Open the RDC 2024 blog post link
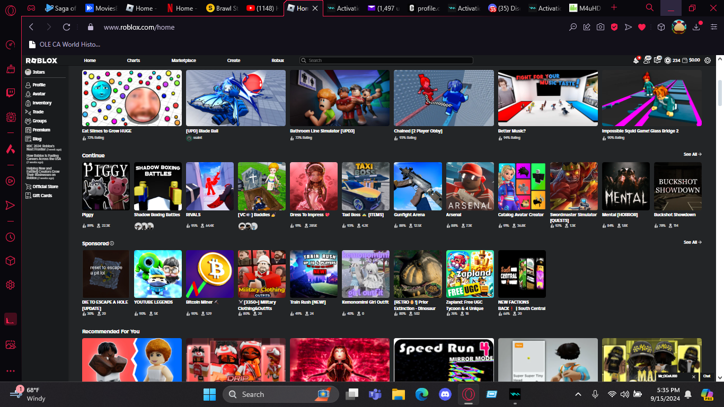Screen dimensions: 724x407 (x=44, y=147)
